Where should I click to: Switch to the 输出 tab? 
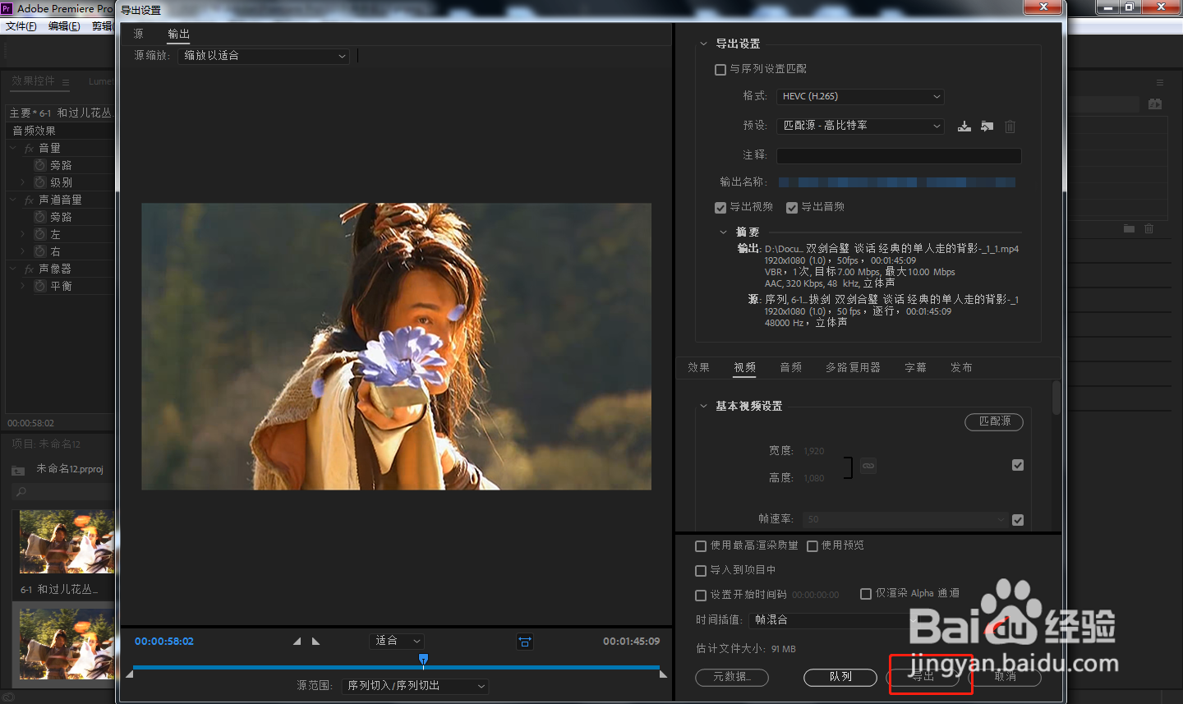pyautogui.click(x=178, y=35)
